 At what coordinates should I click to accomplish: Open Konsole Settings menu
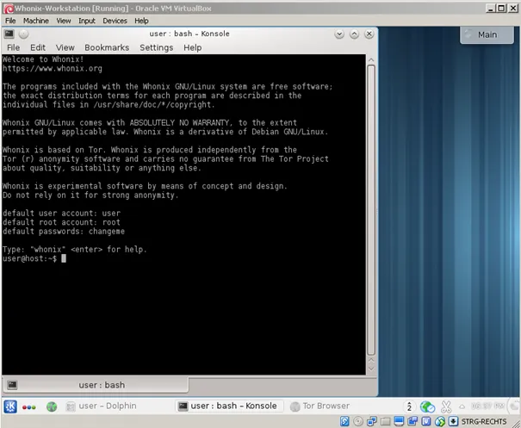click(157, 47)
